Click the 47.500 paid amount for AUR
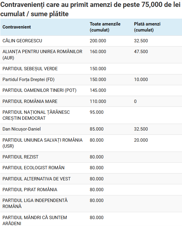Viewport: 182px width, 226px height. pos(141,52)
